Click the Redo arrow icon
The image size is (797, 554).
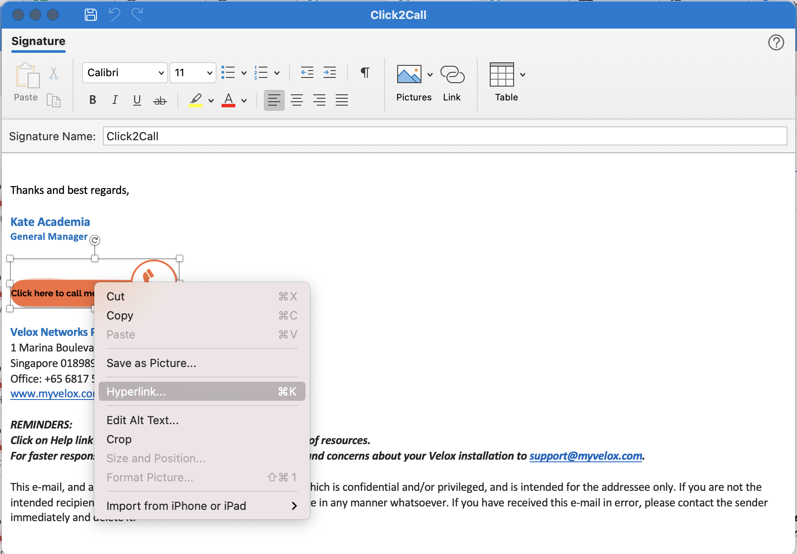pyautogui.click(x=138, y=15)
